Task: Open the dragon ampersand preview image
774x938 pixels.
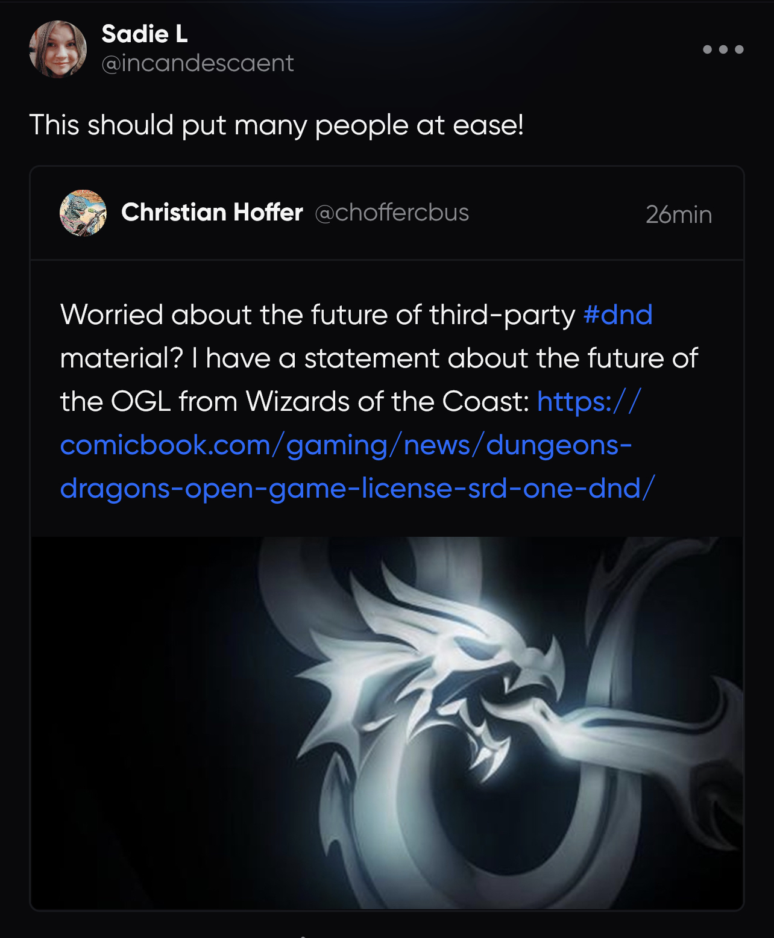Action: pos(387,722)
